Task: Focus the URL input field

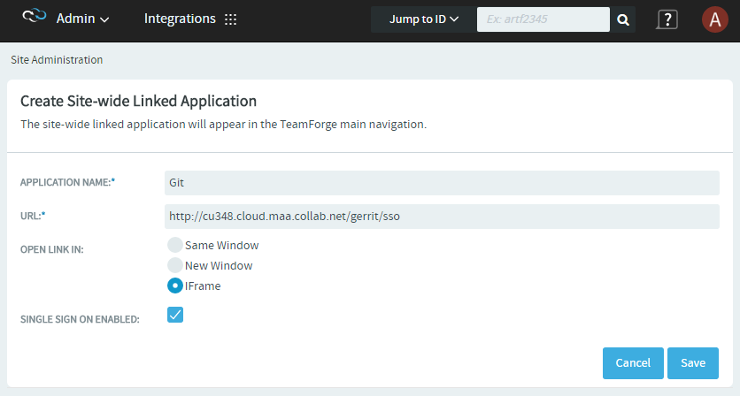Action: coord(442,217)
